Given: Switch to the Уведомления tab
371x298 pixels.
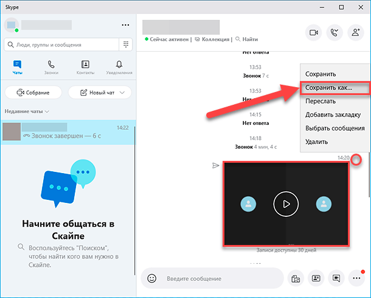Looking at the screenshot, I should point(119,67).
